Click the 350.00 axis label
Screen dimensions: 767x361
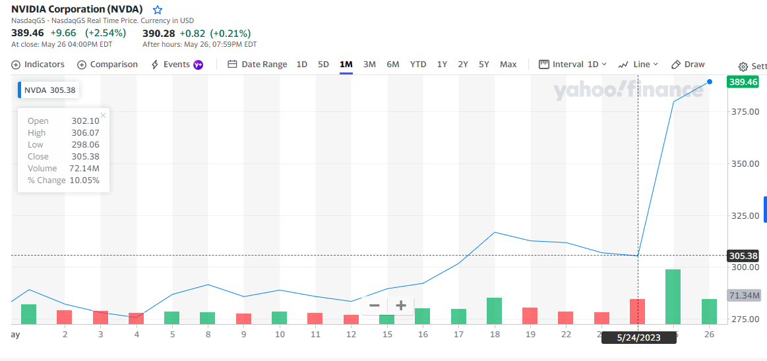point(744,163)
